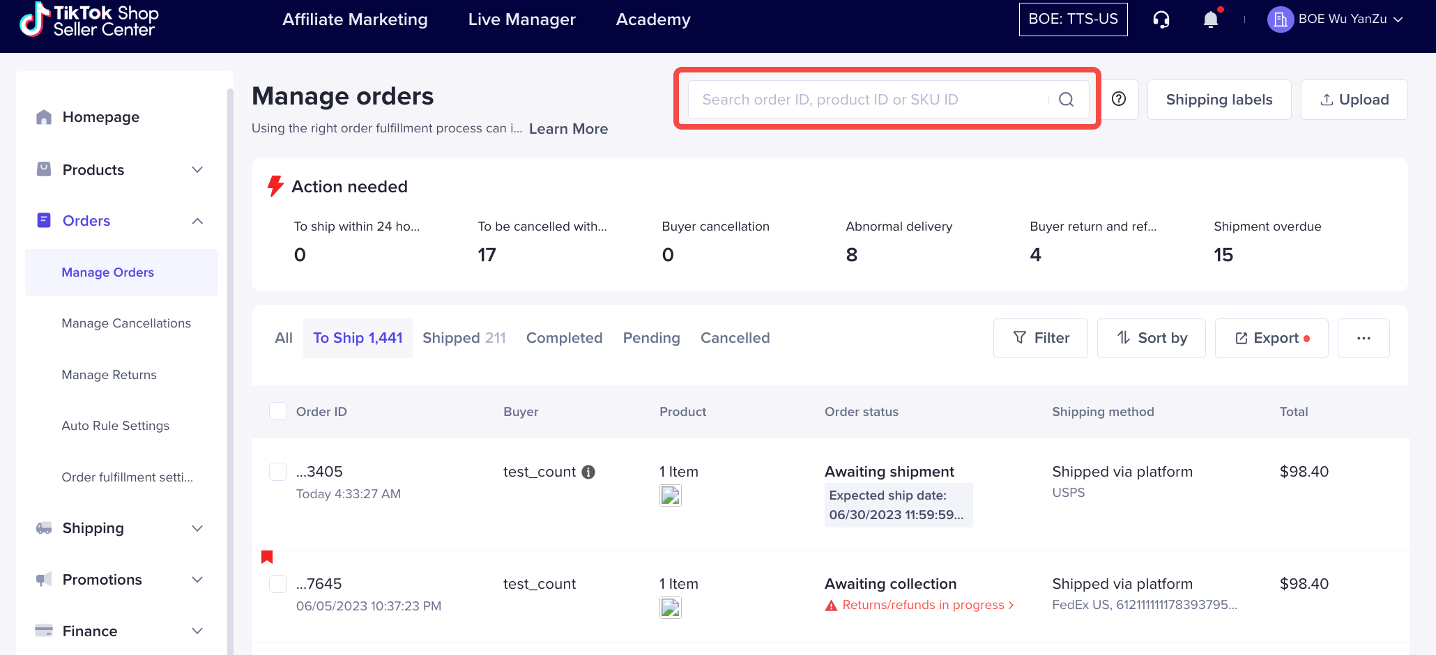Click the Orders sidebar icon
Screen dimensions: 1436x655
[x=44, y=220]
